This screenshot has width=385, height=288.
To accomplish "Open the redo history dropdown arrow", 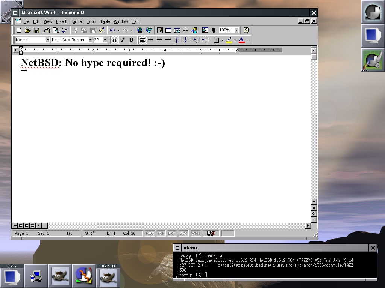I will tap(131, 30).
